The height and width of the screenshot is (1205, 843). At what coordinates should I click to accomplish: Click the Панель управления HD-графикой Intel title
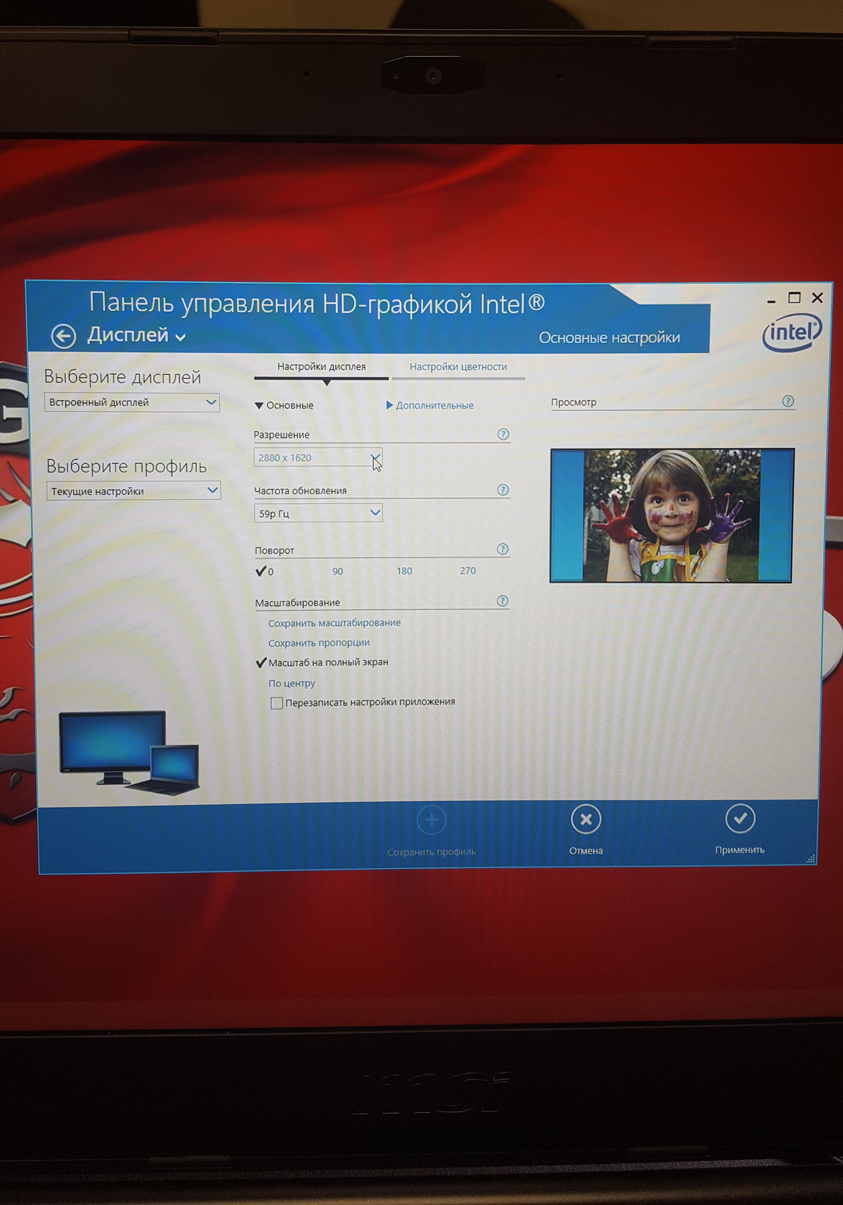317,304
